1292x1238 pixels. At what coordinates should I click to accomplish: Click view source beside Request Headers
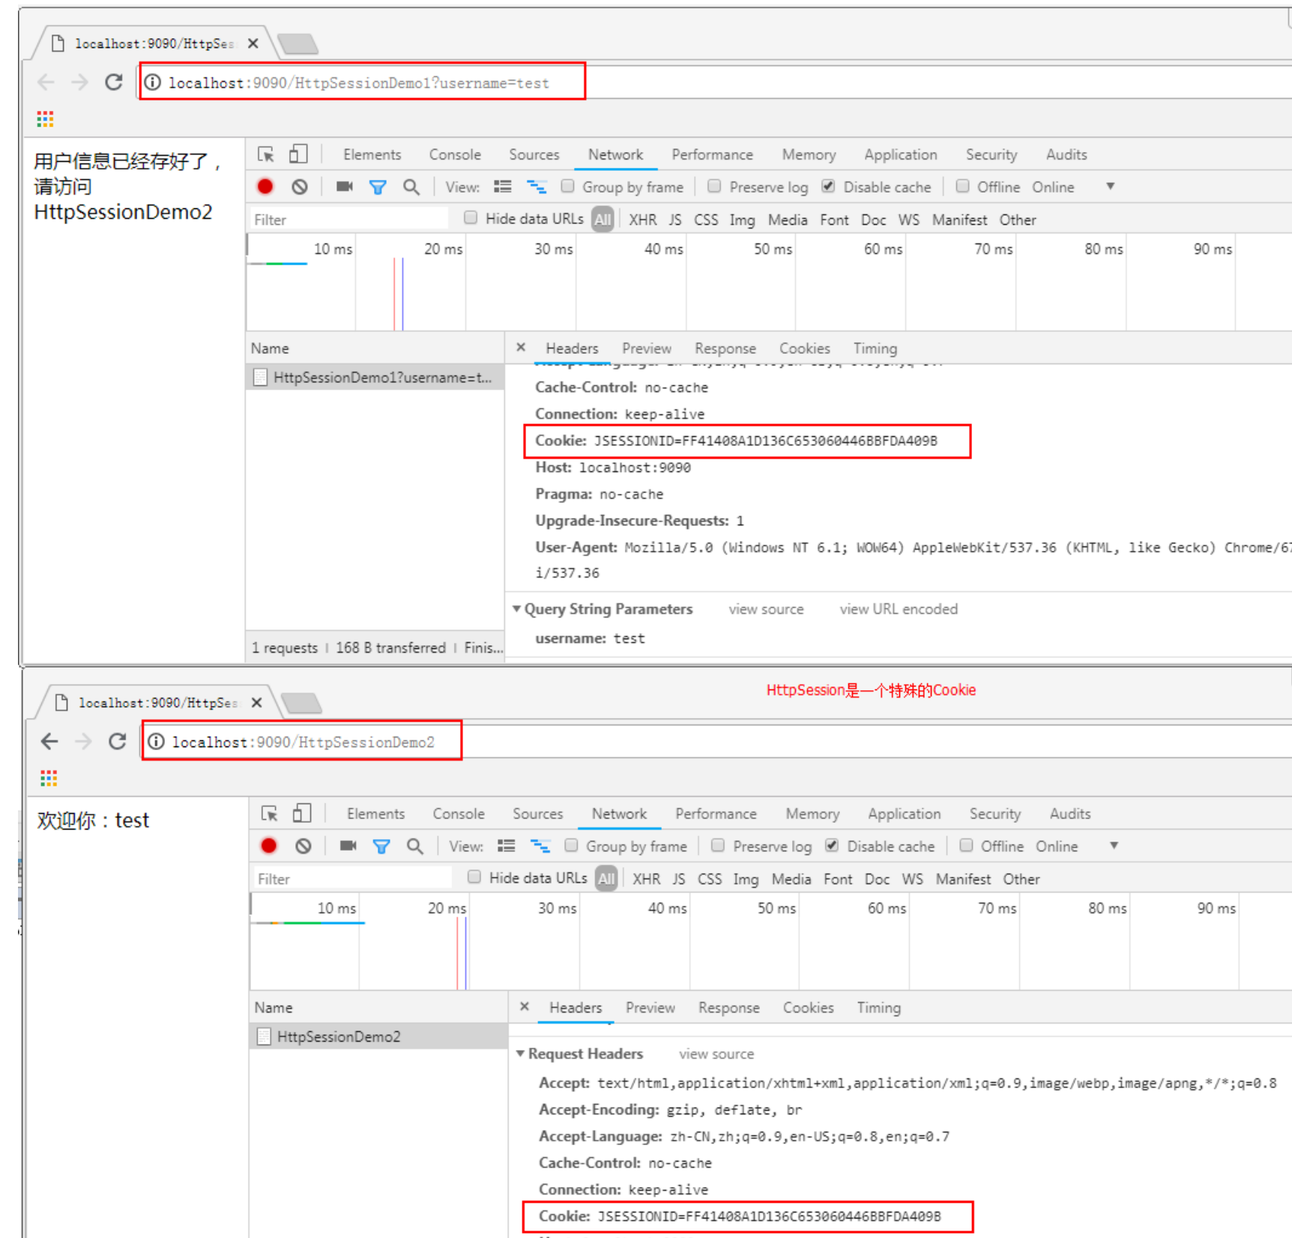pyautogui.click(x=716, y=1054)
